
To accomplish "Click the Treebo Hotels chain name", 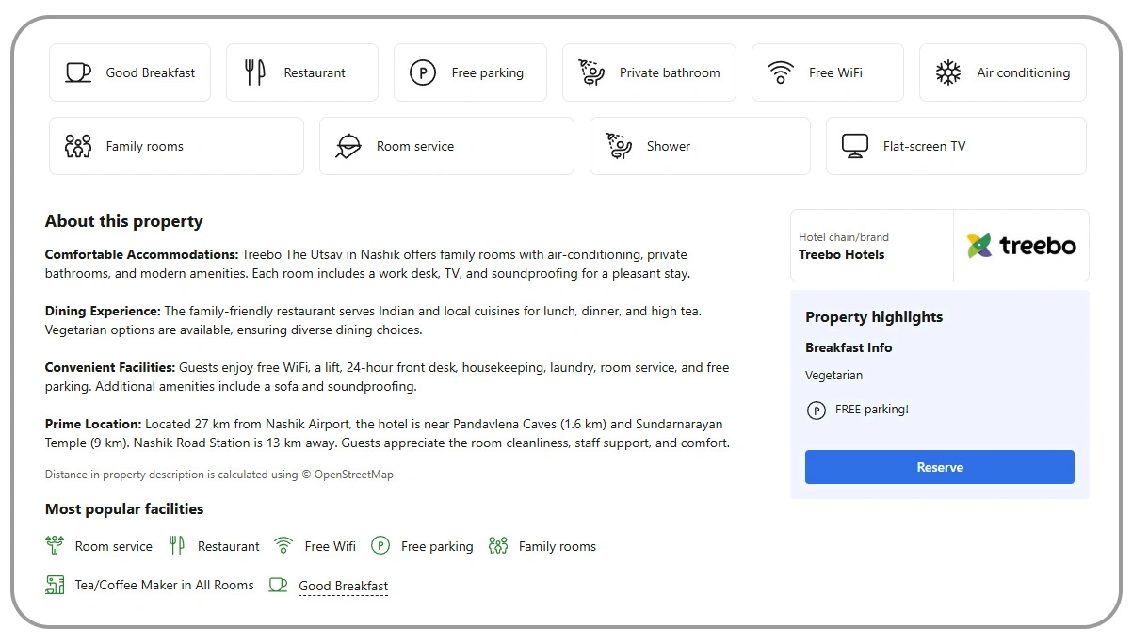I will point(842,254).
